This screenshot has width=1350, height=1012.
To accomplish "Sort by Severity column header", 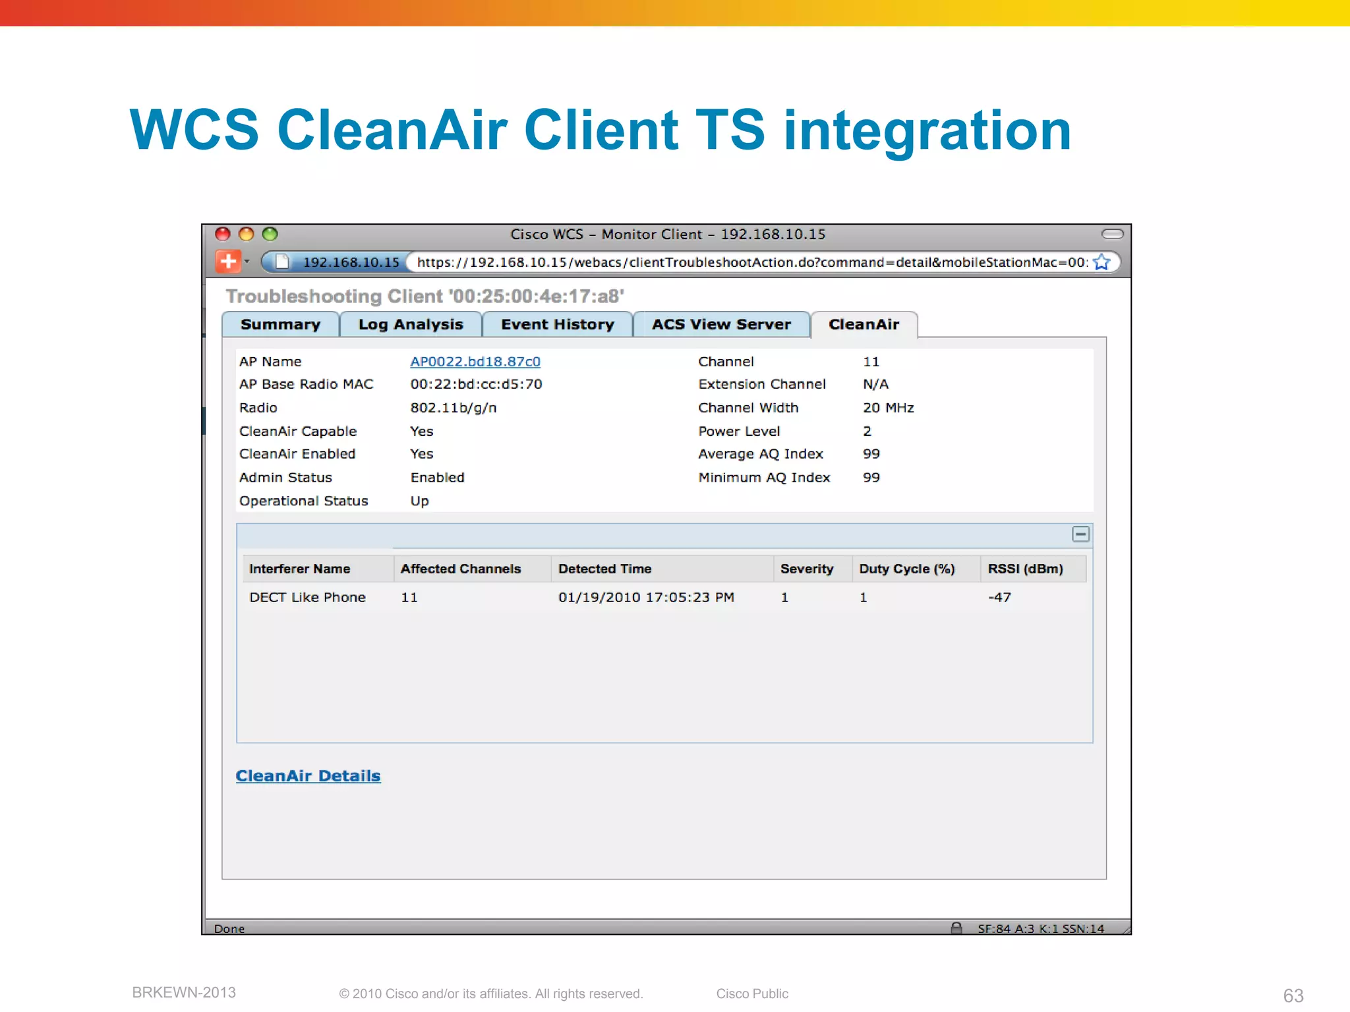I will coord(813,569).
